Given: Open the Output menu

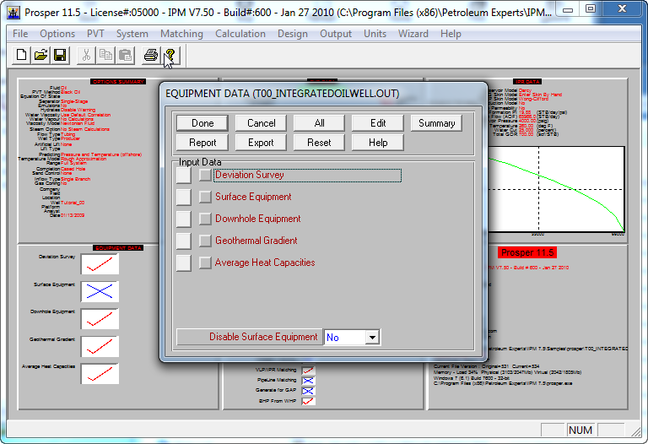Looking at the screenshot, I should 336,34.
